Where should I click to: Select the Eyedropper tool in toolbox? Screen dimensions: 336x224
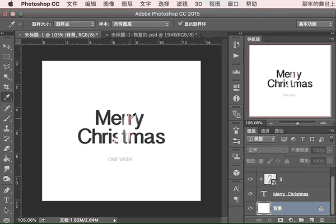[7, 97]
